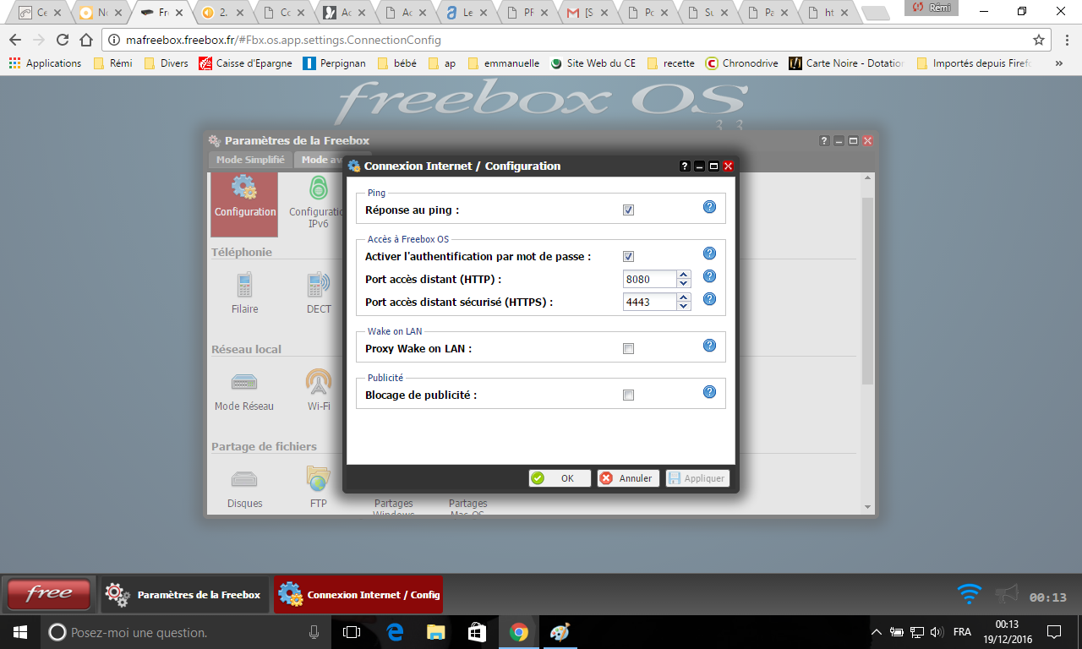Screen dimensions: 1082x649
Task: Click the question mark in Paramètres title bar
Action: click(x=824, y=141)
